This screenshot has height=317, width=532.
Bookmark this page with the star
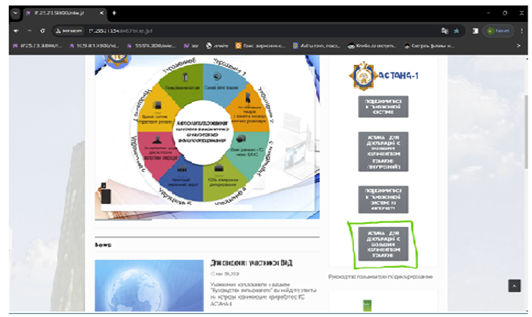pos(456,31)
